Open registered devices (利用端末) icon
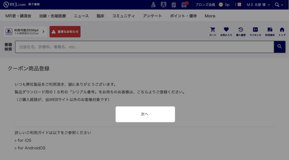The width and height of the screenshot is (289, 160). pyautogui.click(x=270, y=32)
